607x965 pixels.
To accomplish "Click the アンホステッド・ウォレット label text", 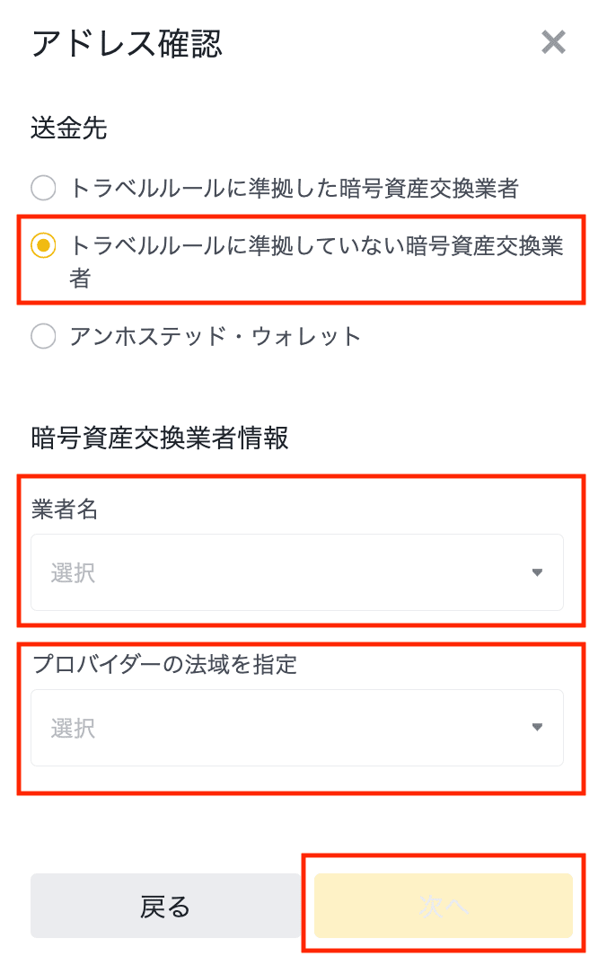I will [x=216, y=337].
